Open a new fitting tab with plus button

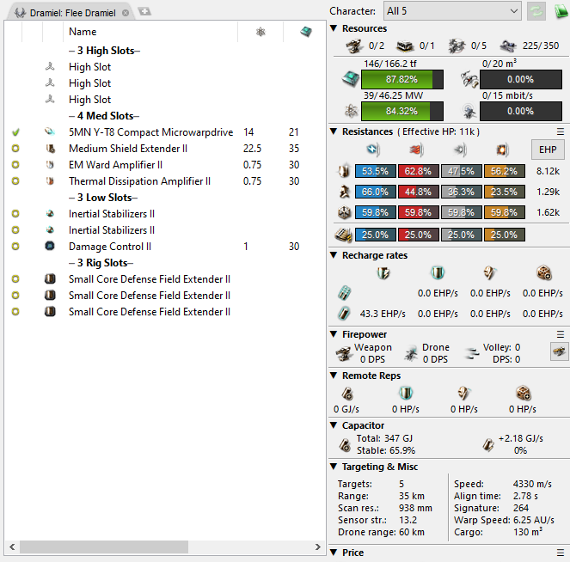[x=144, y=12]
